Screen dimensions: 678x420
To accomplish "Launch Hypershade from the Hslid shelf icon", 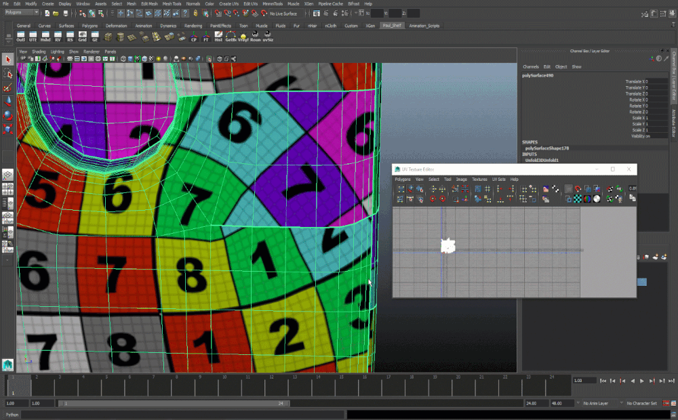I will point(45,35).
